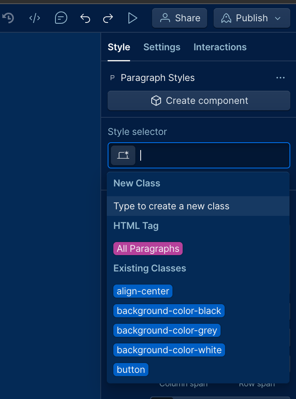Open the version history clock icon
This screenshot has width=296, height=399.
pos(8,18)
